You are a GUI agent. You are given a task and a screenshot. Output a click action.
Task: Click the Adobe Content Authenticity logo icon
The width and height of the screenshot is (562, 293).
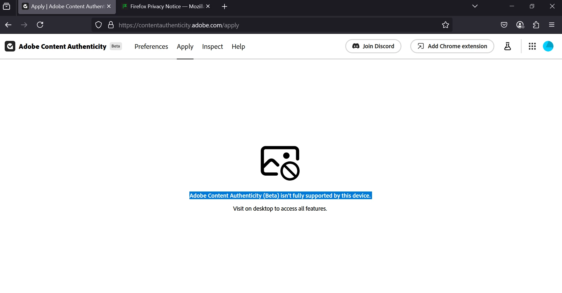tap(10, 46)
